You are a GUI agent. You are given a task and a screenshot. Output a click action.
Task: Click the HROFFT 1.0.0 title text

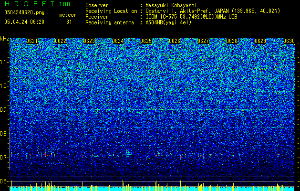click(x=38, y=4)
